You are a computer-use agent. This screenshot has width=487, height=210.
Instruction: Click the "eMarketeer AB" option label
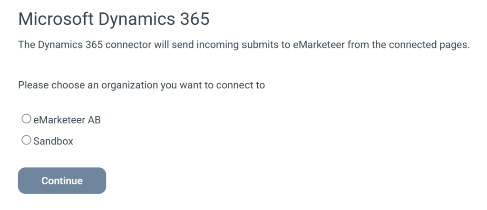(67, 120)
